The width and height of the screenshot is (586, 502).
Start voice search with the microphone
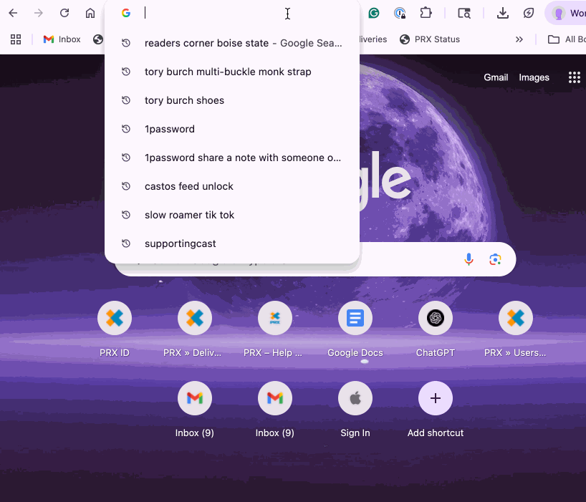469,259
